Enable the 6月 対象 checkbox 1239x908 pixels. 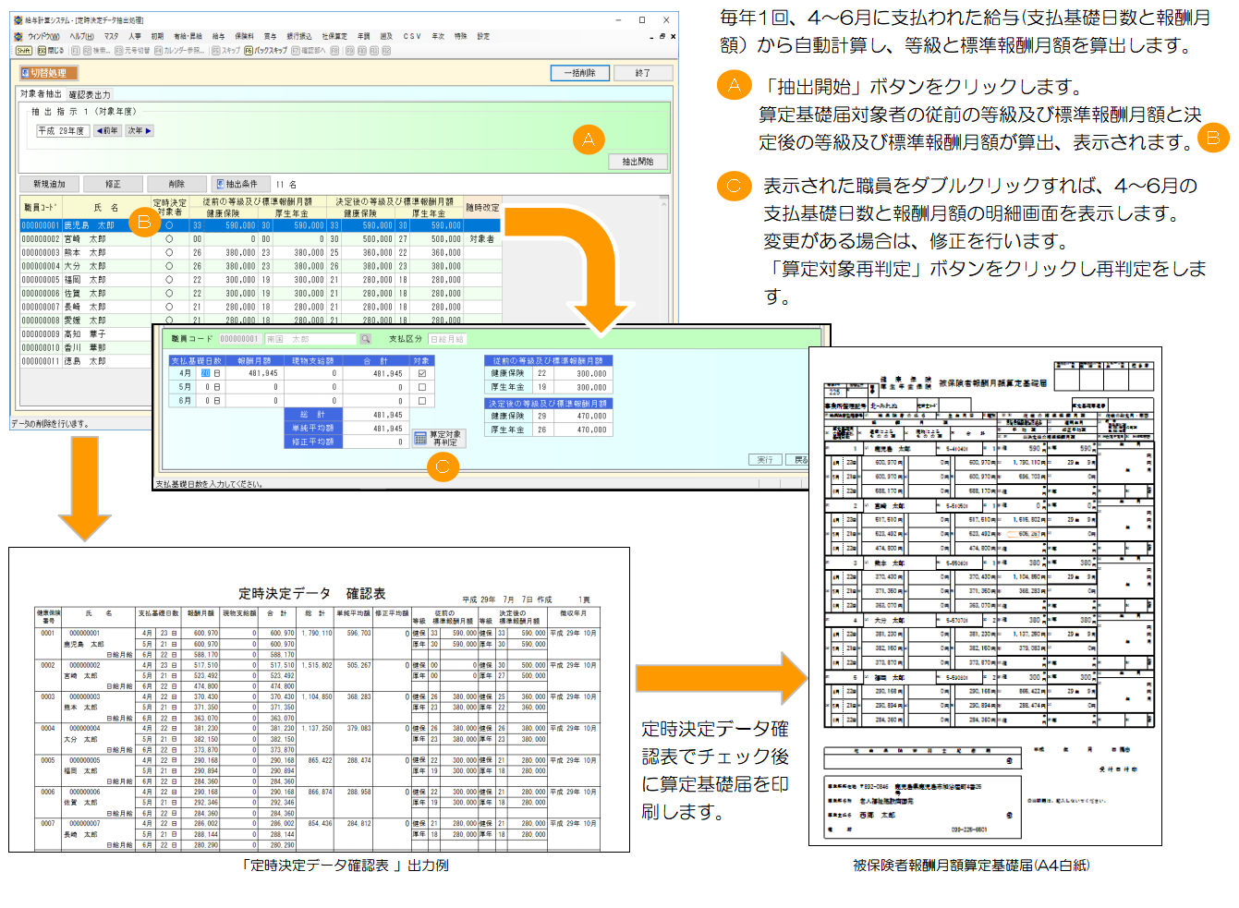tap(422, 401)
